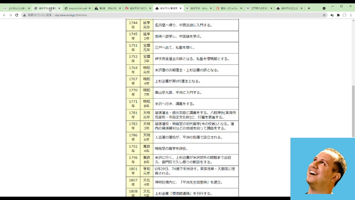Click the text 江戸へ出て、私塾を開く。

coord(175,48)
